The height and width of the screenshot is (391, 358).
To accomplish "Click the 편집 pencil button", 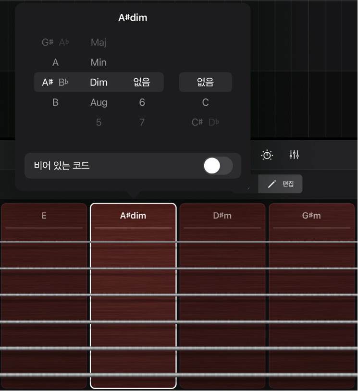I will 280,184.
